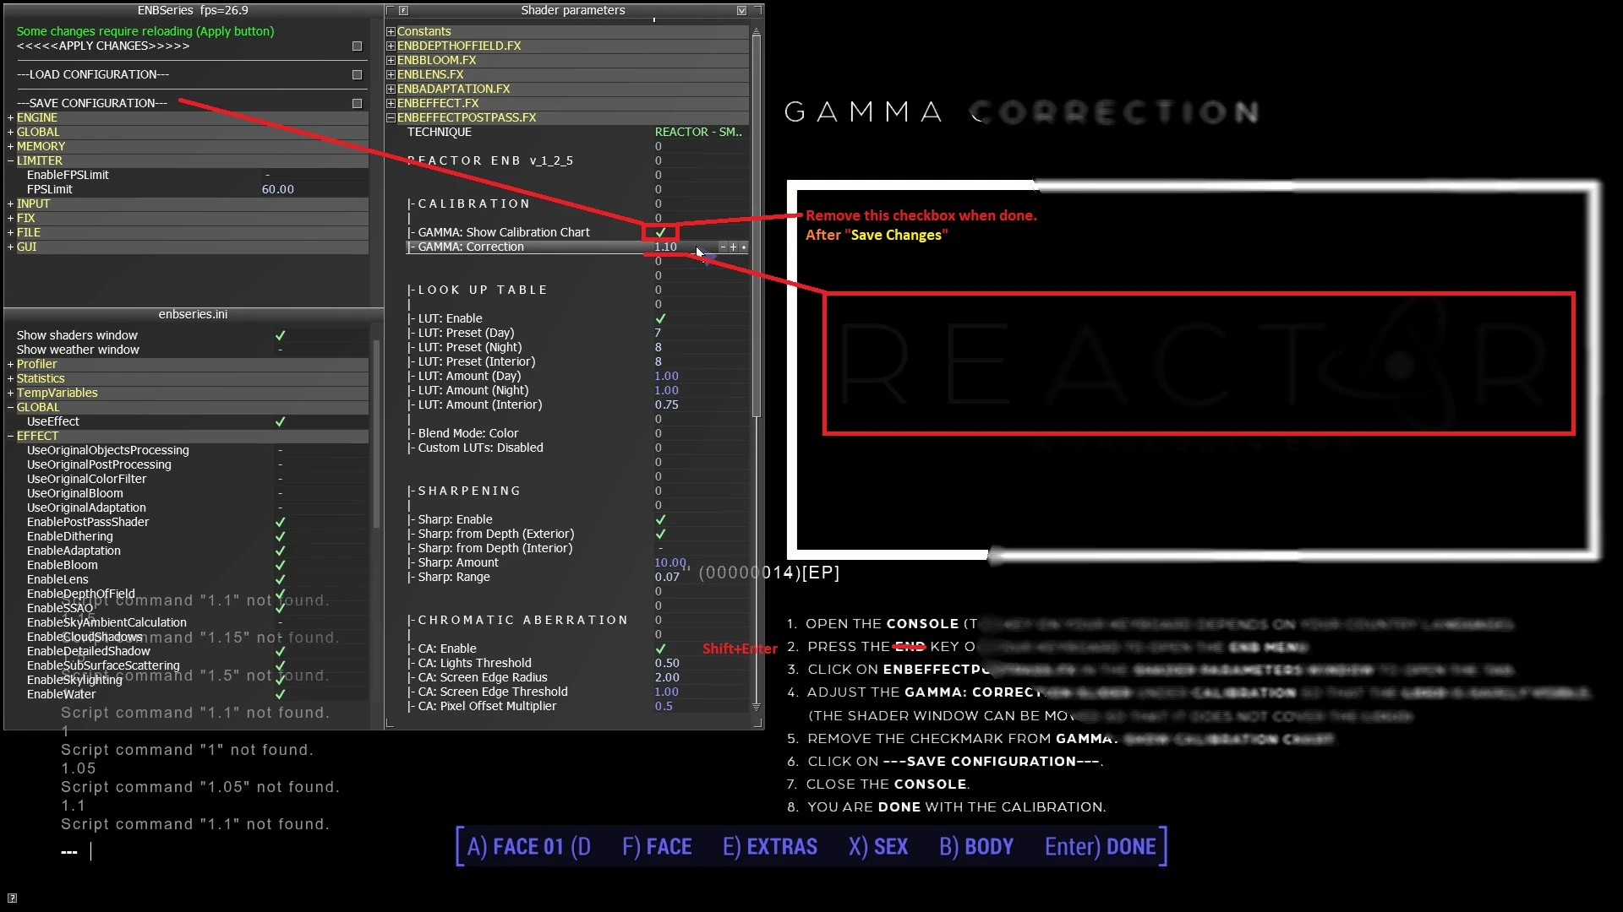Viewport: 1623px width, 912px height.
Task: Click CA: Lights Threshold value 0.50
Action: (667, 664)
